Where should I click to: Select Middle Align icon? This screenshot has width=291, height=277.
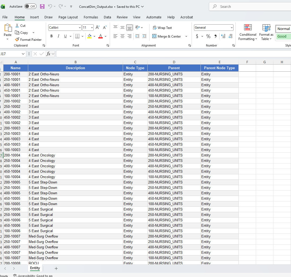122,28
